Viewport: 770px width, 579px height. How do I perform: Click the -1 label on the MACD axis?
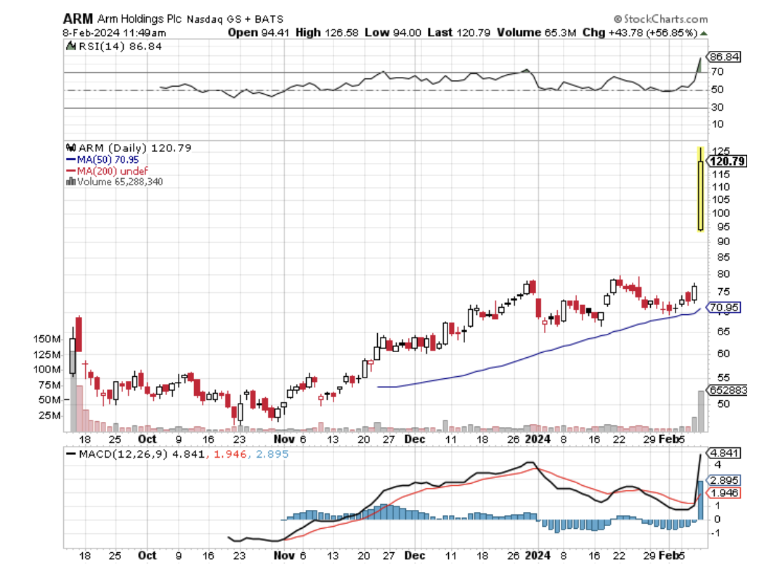[715, 533]
